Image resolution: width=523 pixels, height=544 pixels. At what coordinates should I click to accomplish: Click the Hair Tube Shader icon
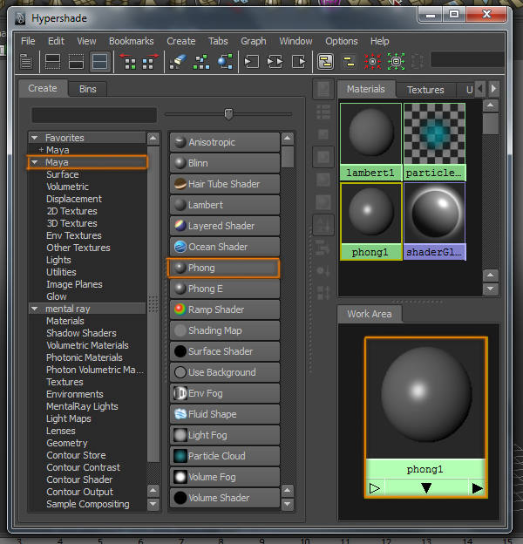click(180, 184)
